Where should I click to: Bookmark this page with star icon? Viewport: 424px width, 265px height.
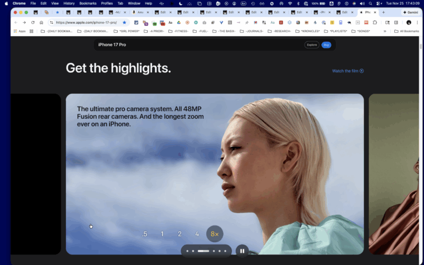click(x=125, y=23)
